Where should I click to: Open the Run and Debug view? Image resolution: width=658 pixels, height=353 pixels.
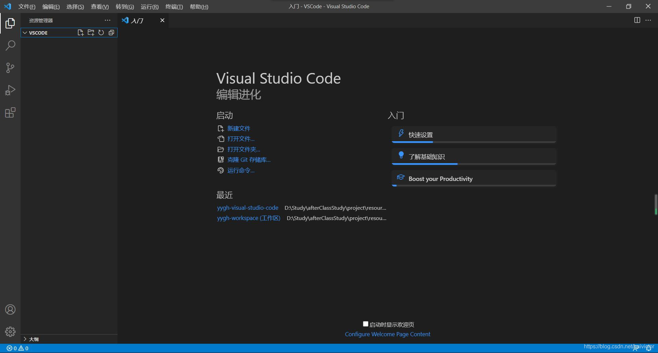[10, 90]
